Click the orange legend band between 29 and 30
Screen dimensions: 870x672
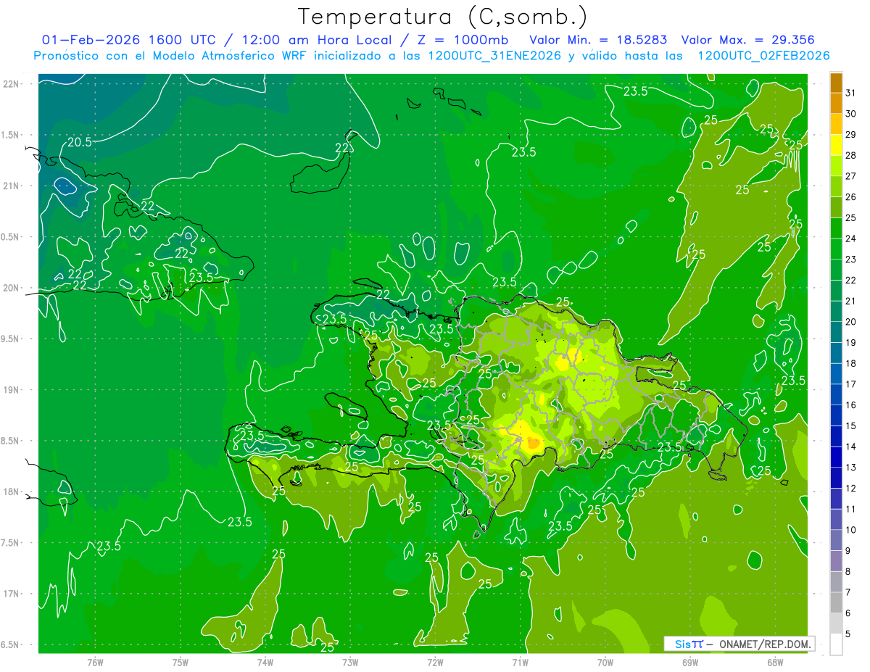pos(836,124)
